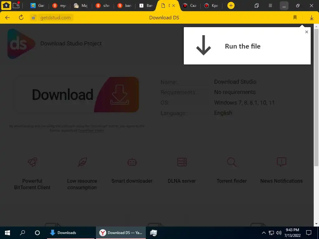Switch to the Yandex 'ban' tab

click(x=124, y=6)
